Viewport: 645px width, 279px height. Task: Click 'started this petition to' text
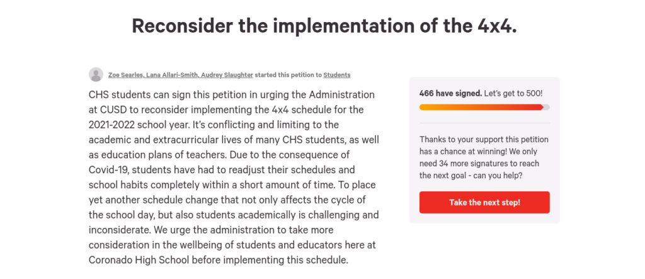coord(288,75)
